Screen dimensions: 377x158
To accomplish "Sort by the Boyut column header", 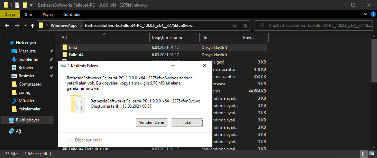I will click(255, 37).
